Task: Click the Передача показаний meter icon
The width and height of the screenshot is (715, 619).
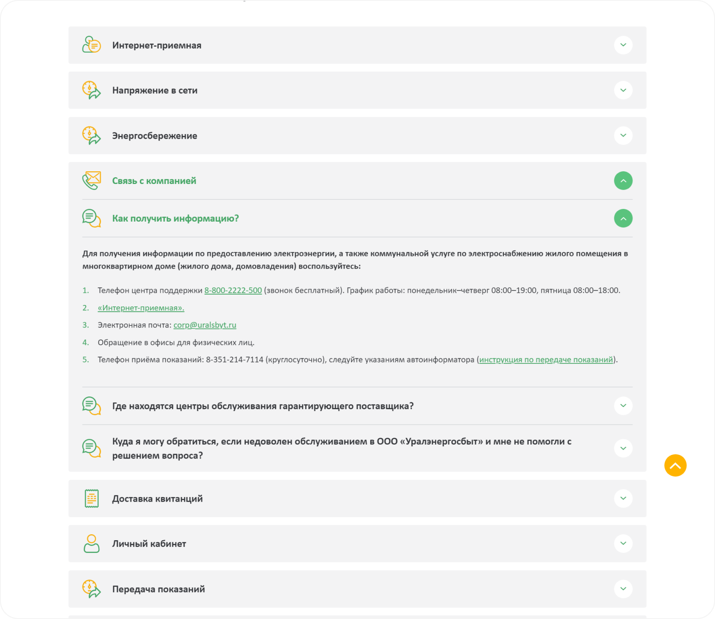Action: [x=92, y=589]
